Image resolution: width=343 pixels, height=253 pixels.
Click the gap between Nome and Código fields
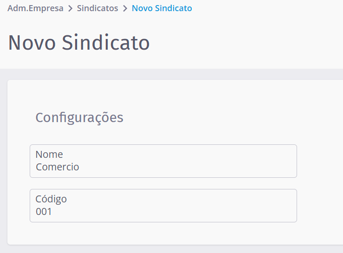point(163,183)
